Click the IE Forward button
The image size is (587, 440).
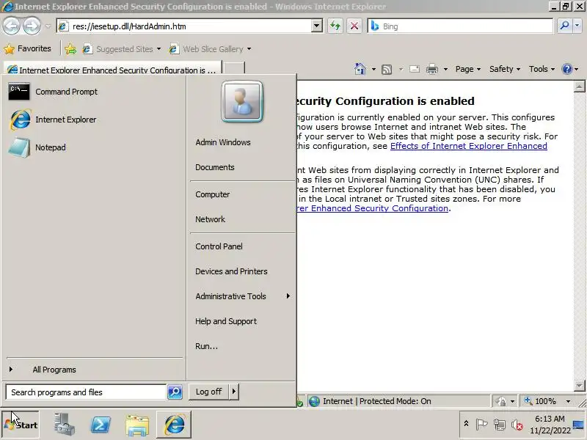32,26
